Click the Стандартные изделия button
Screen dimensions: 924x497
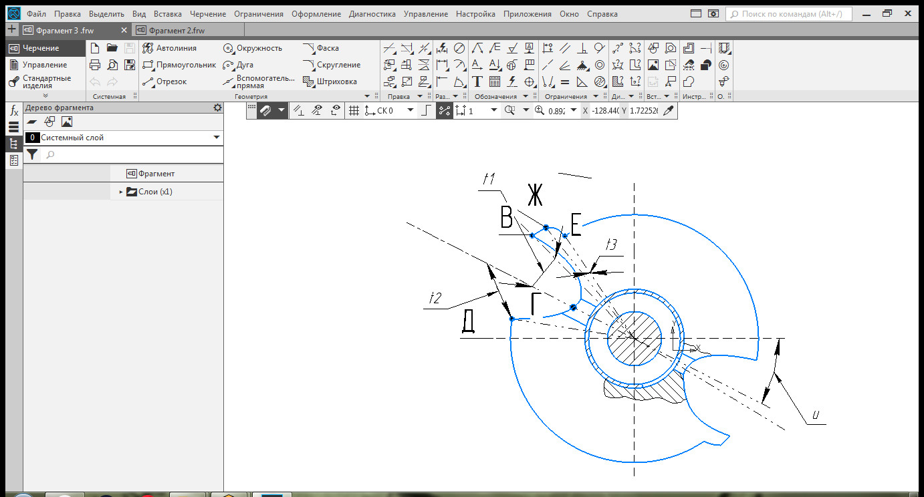click(x=45, y=81)
